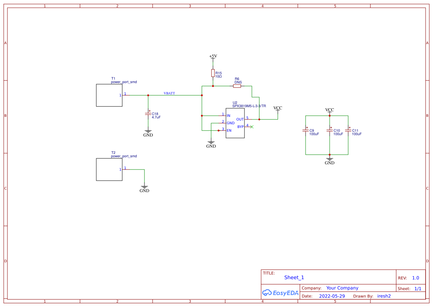Click the Drawn By iresh2 text

point(384,296)
